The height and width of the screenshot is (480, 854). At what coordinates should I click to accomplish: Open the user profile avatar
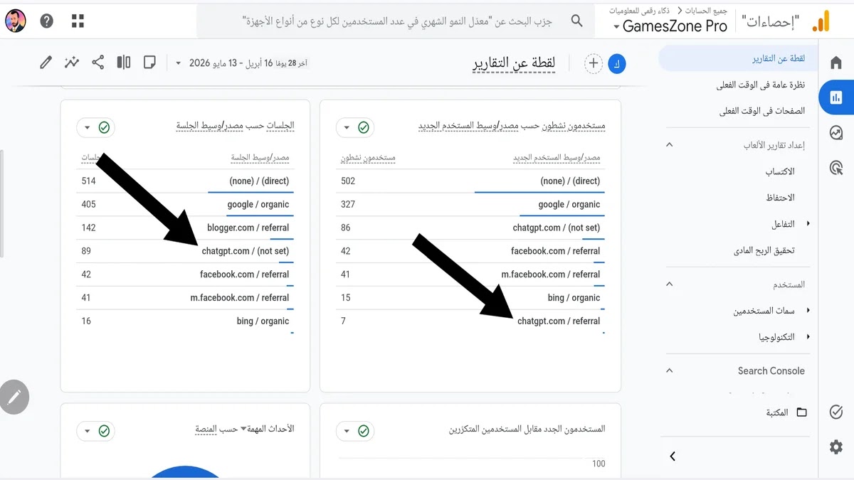[x=15, y=21]
